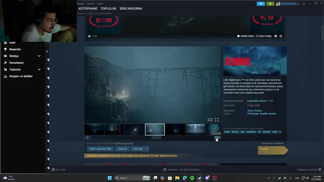Image resolution: width=324 pixels, height=182 pixels.
Task: Go to the TOPLULUK tab in Steam
Action: tap(108, 9)
